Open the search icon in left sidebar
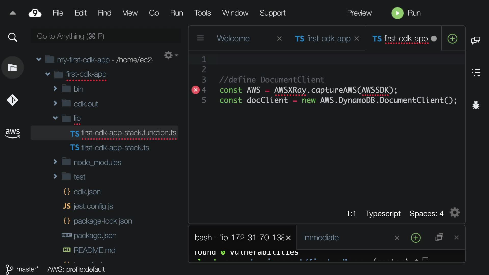 [x=12, y=37]
